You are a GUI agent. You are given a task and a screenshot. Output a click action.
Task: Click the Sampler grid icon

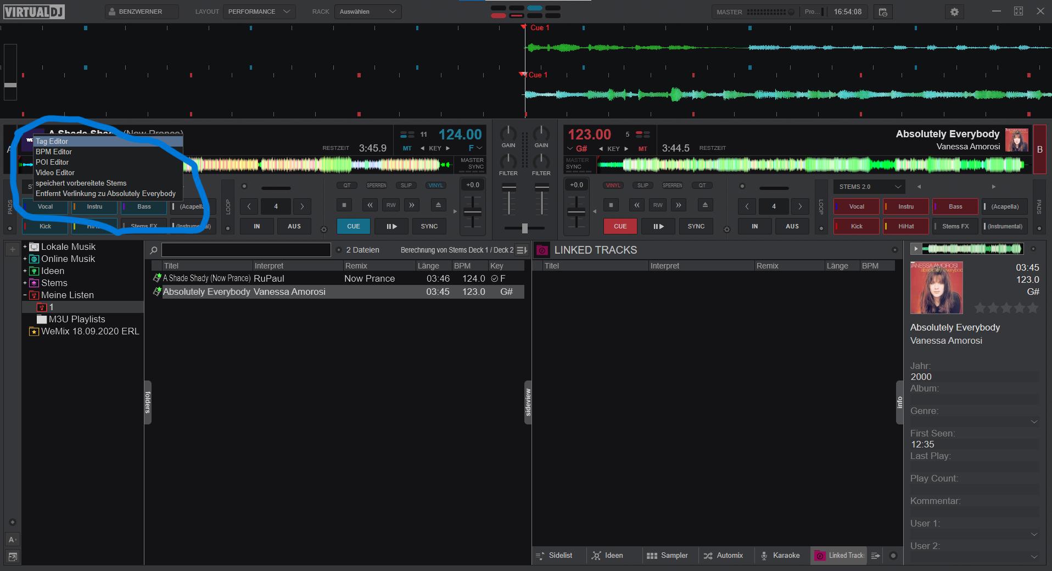(x=652, y=556)
